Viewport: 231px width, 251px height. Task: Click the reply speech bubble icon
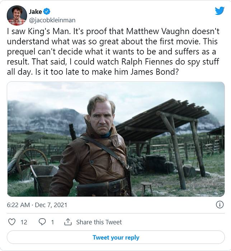tap(42, 222)
